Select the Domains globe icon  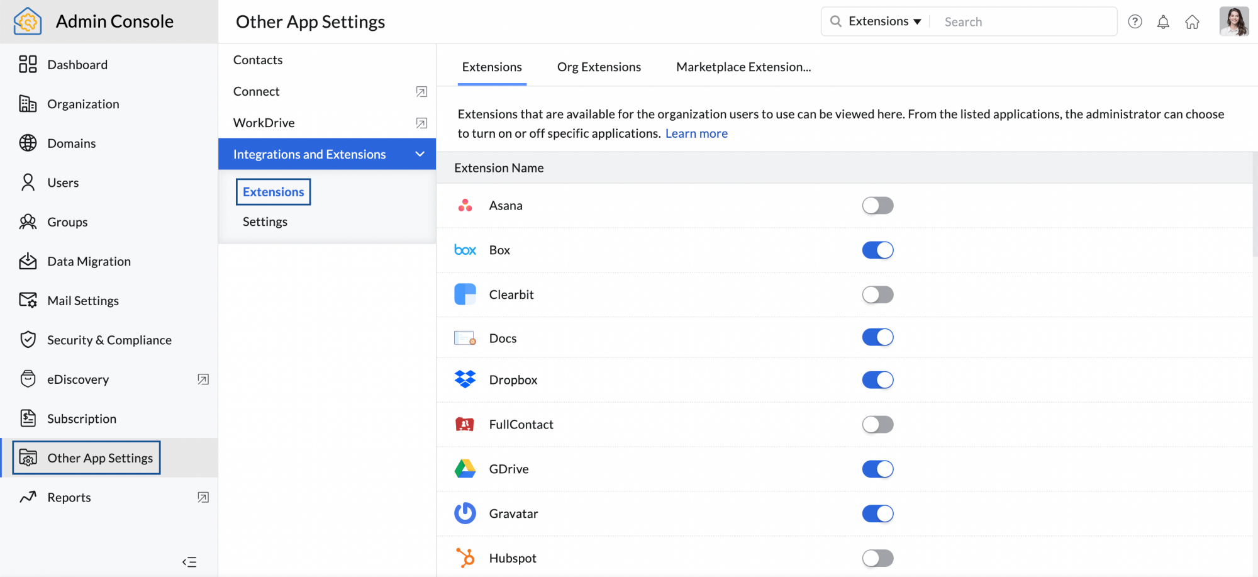28,143
